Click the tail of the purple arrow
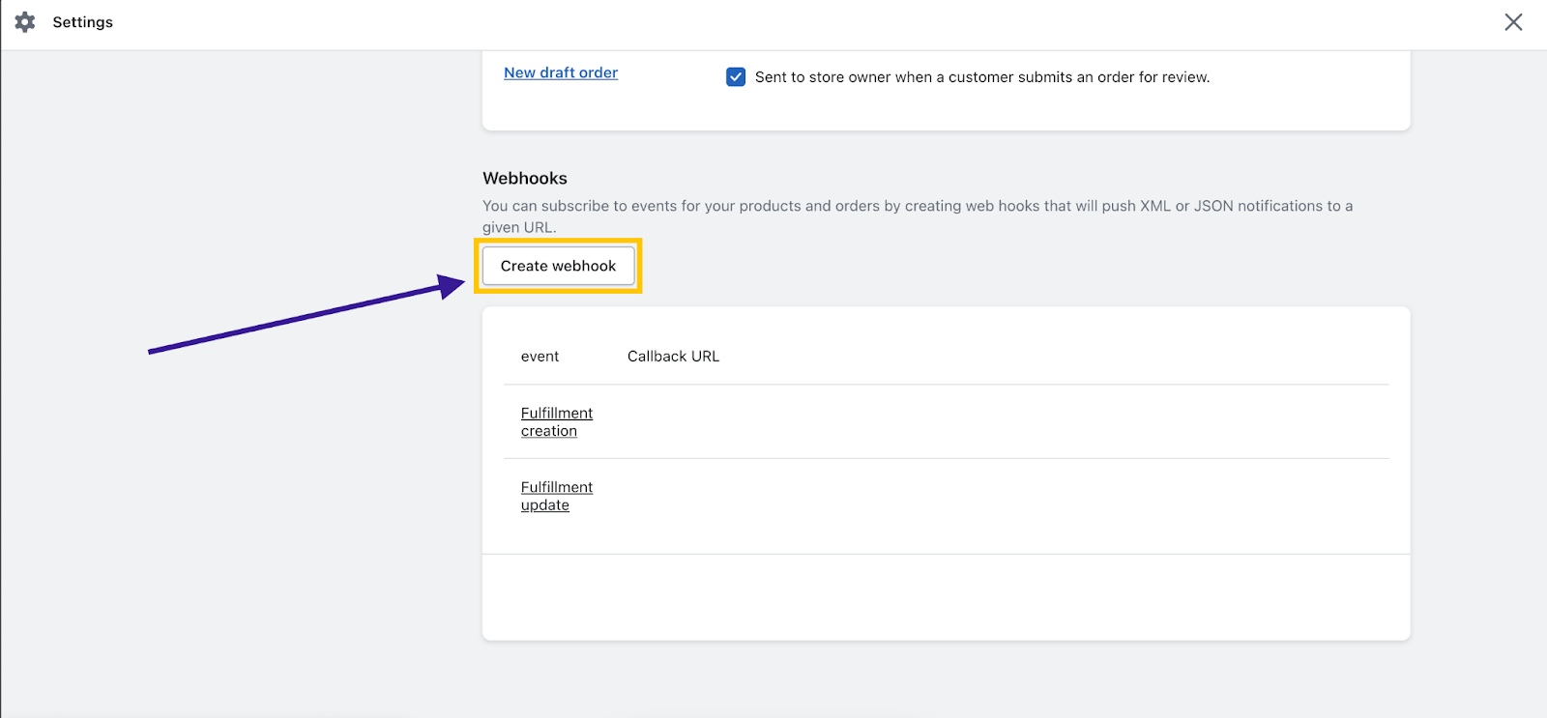The height and width of the screenshot is (718, 1547). coord(155,351)
